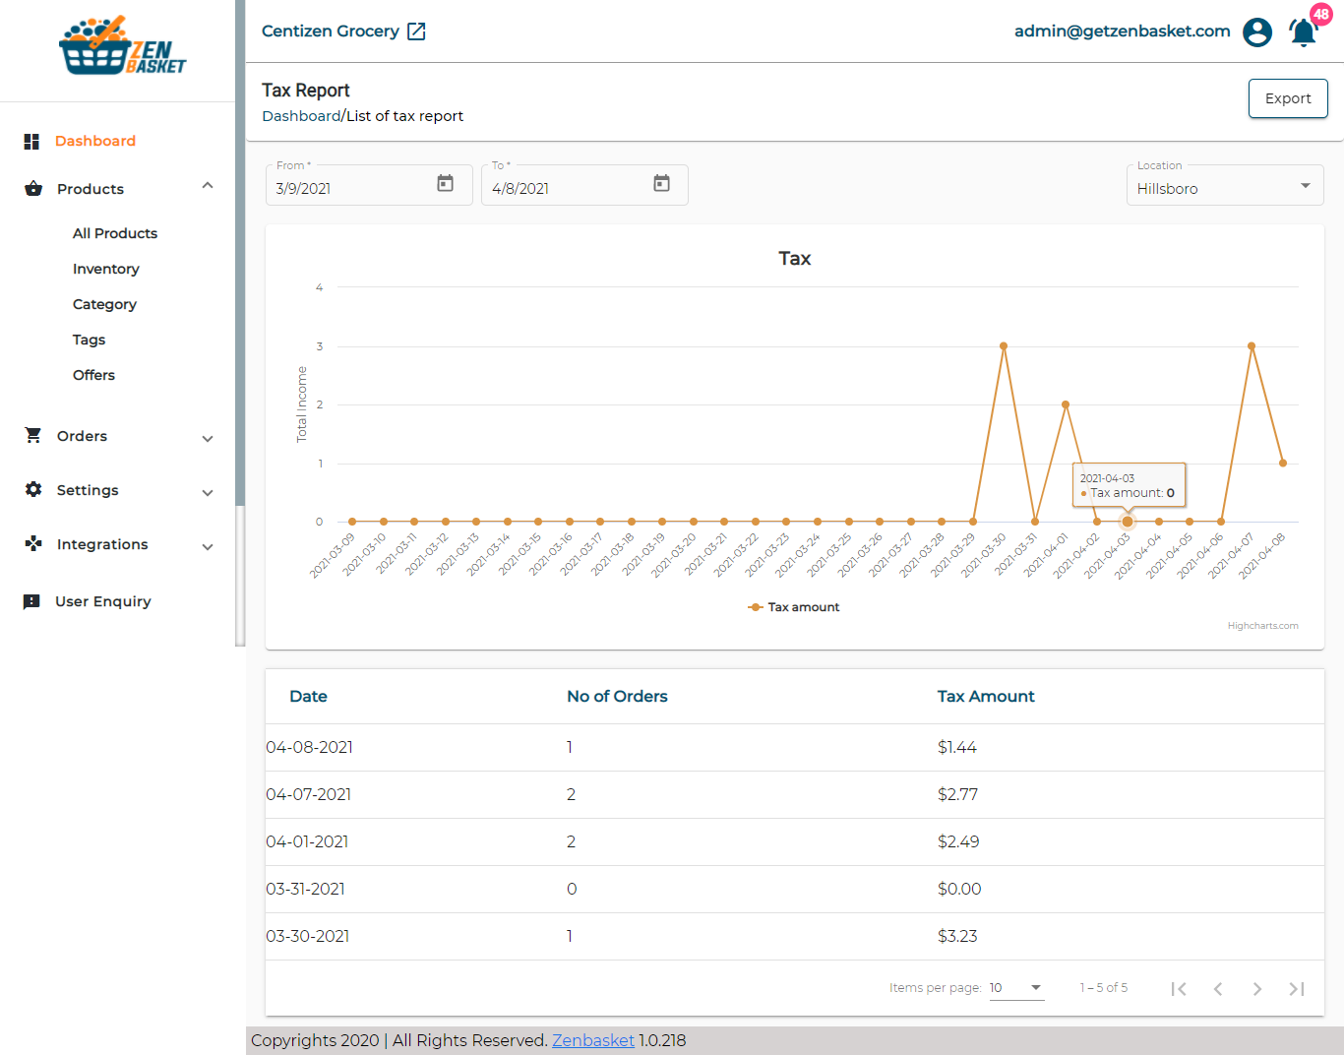
Task: Open the From date calendar picker
Action: [445, 184]
